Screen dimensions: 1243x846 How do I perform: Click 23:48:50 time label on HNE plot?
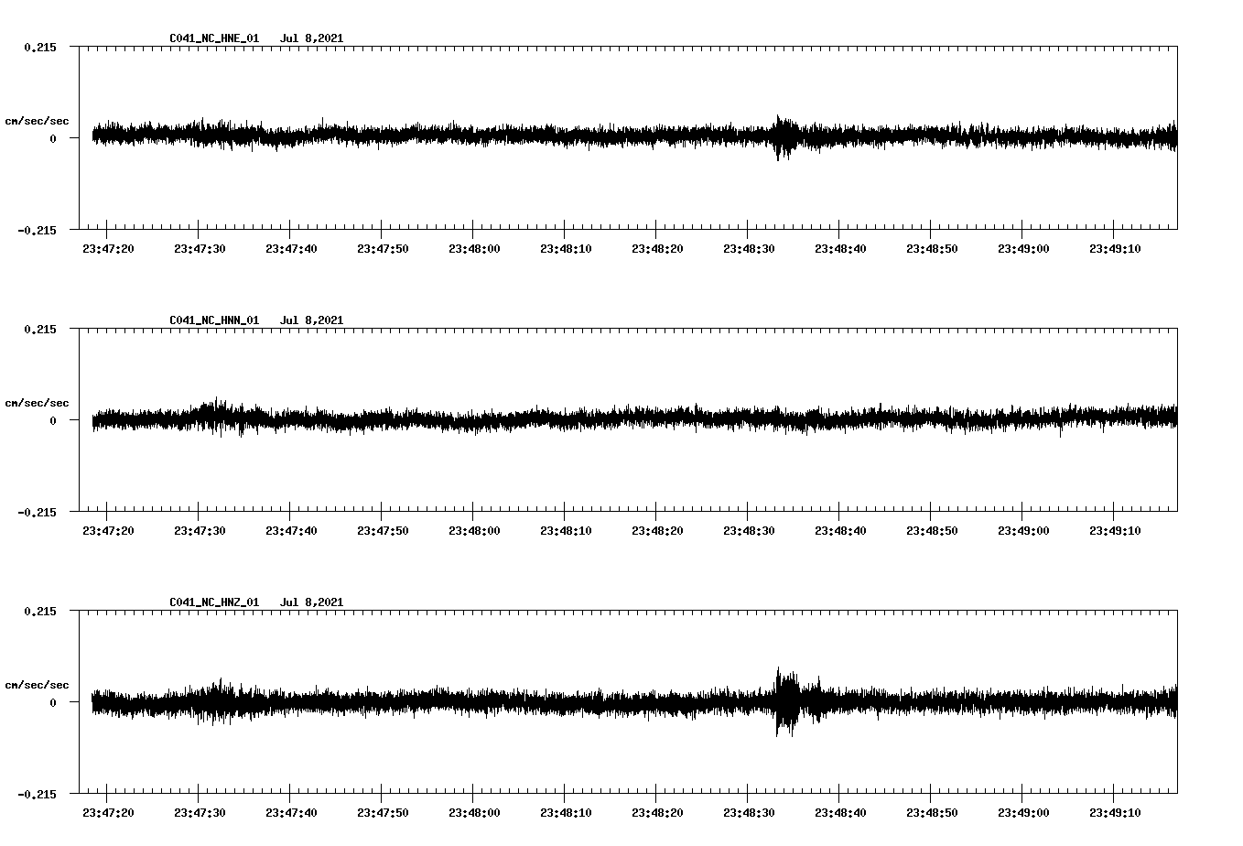click(932, 249)
